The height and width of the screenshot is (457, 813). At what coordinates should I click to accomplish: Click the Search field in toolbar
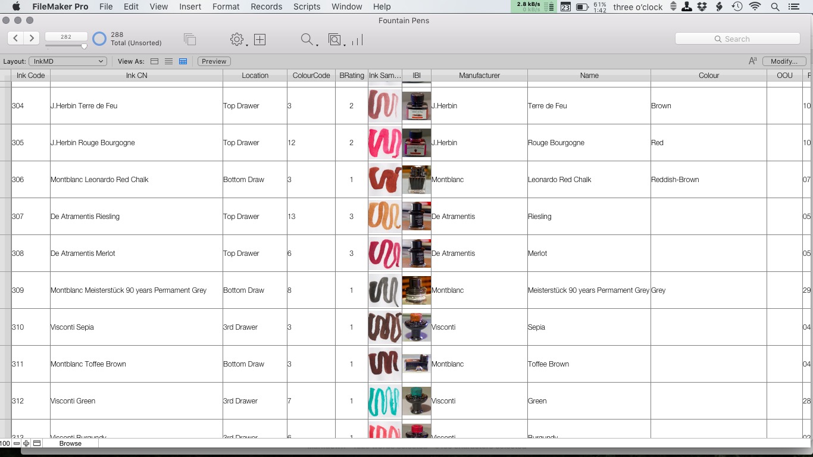click(x=737, y=39)
